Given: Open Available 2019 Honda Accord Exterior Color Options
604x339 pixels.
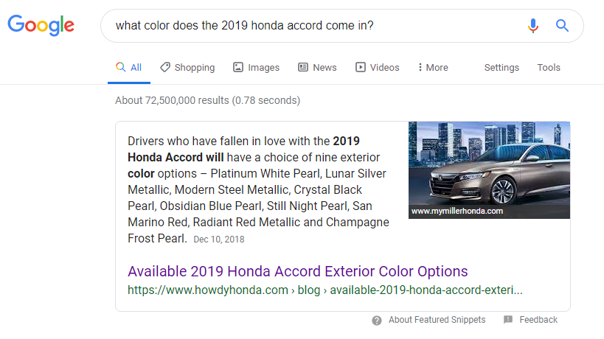Looking at the screenshot, I should pos(298,271).
